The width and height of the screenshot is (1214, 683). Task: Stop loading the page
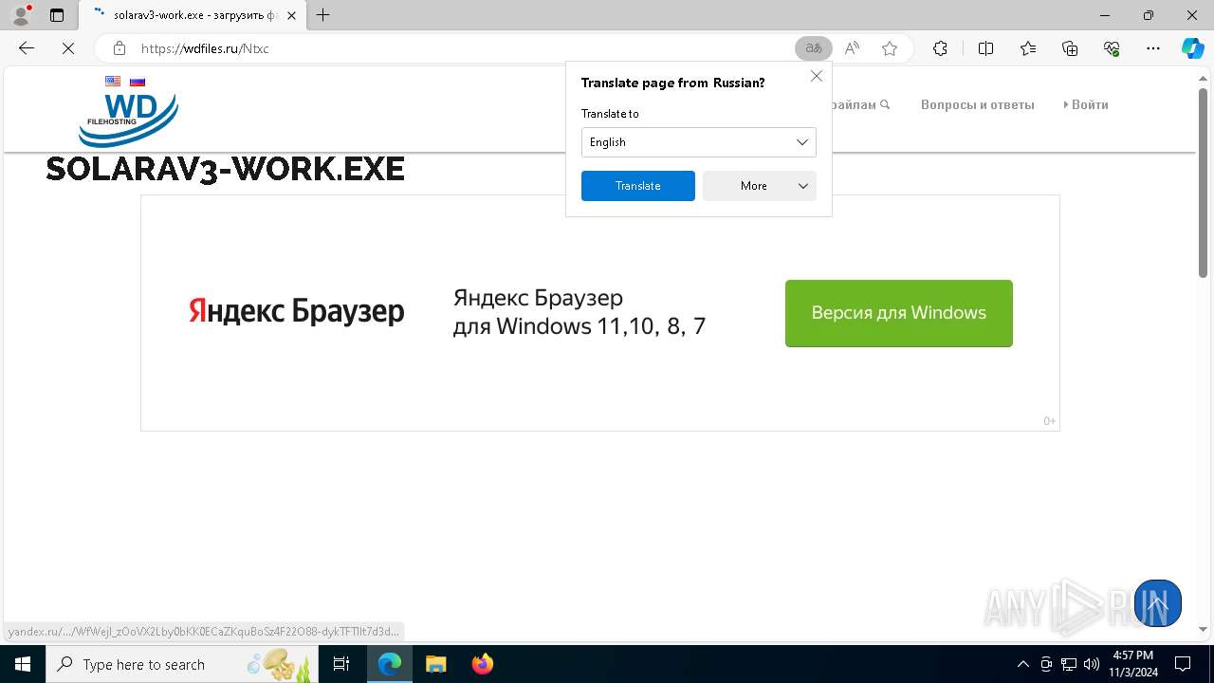[x=68, y=48]
